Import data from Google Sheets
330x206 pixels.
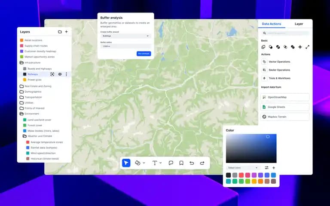[285, 107]
